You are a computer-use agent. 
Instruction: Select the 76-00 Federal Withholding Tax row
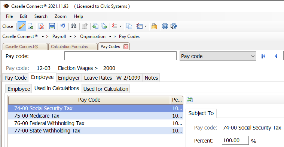coord(96,123)
